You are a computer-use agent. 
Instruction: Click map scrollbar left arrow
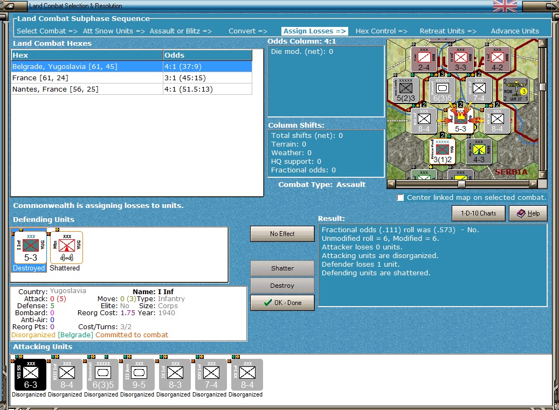pos(391,184)
